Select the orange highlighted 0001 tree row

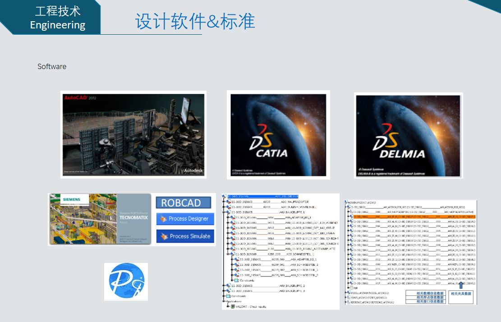click(x=414, y=216)
